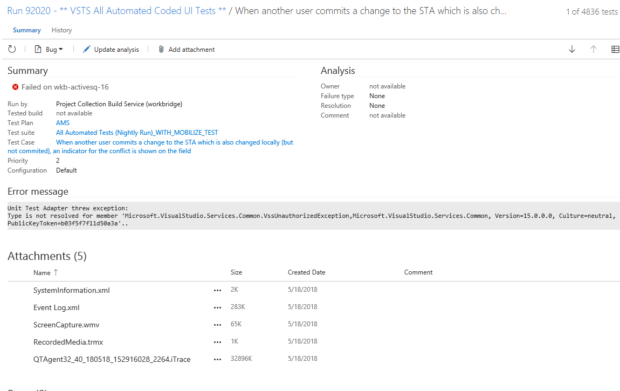Open the All Automated Tests test suite link
The image size is (620, 391).
tap(136, 132)
